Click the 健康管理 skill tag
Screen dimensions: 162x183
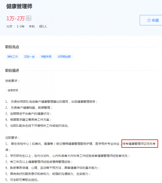13,90
